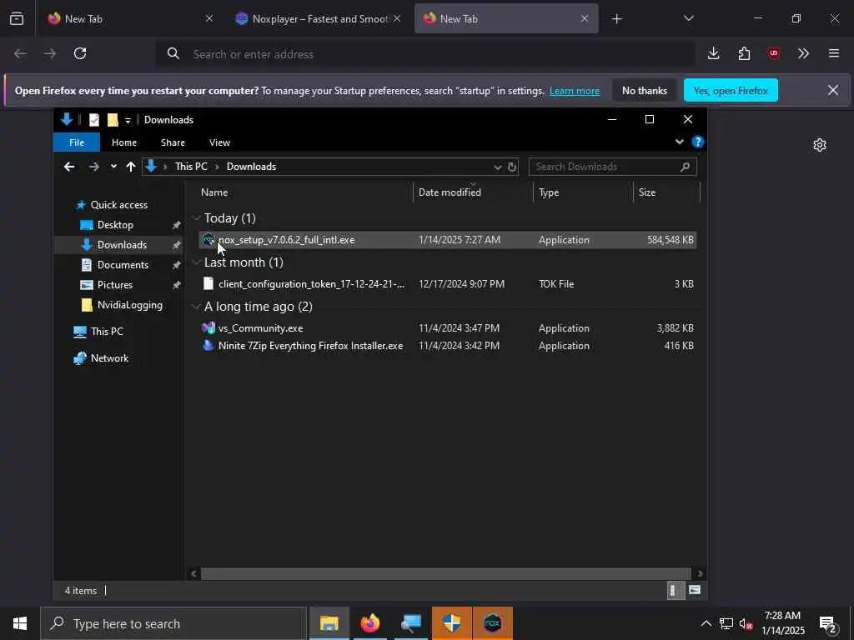Viewport: 854px width, 640px height.
Task: Close the Noxplayer Firefox tab
Action: [397, 18]
